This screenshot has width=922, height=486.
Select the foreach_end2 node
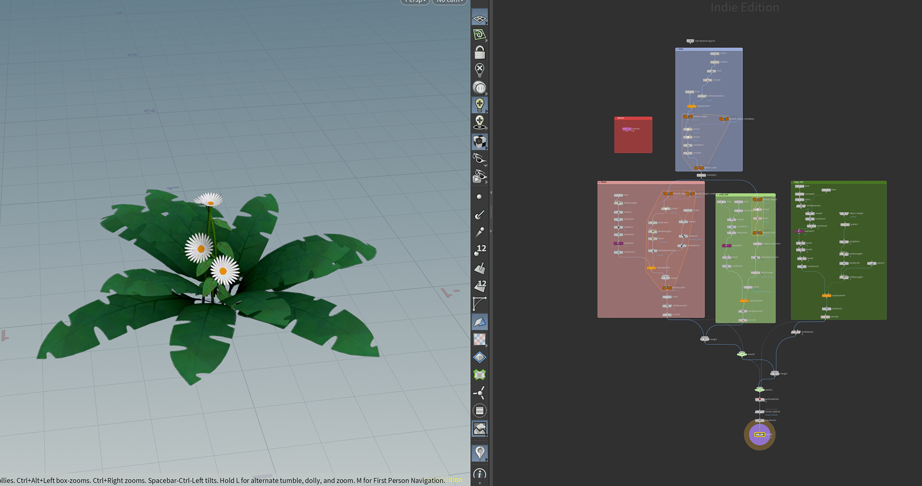coord(667,288)
